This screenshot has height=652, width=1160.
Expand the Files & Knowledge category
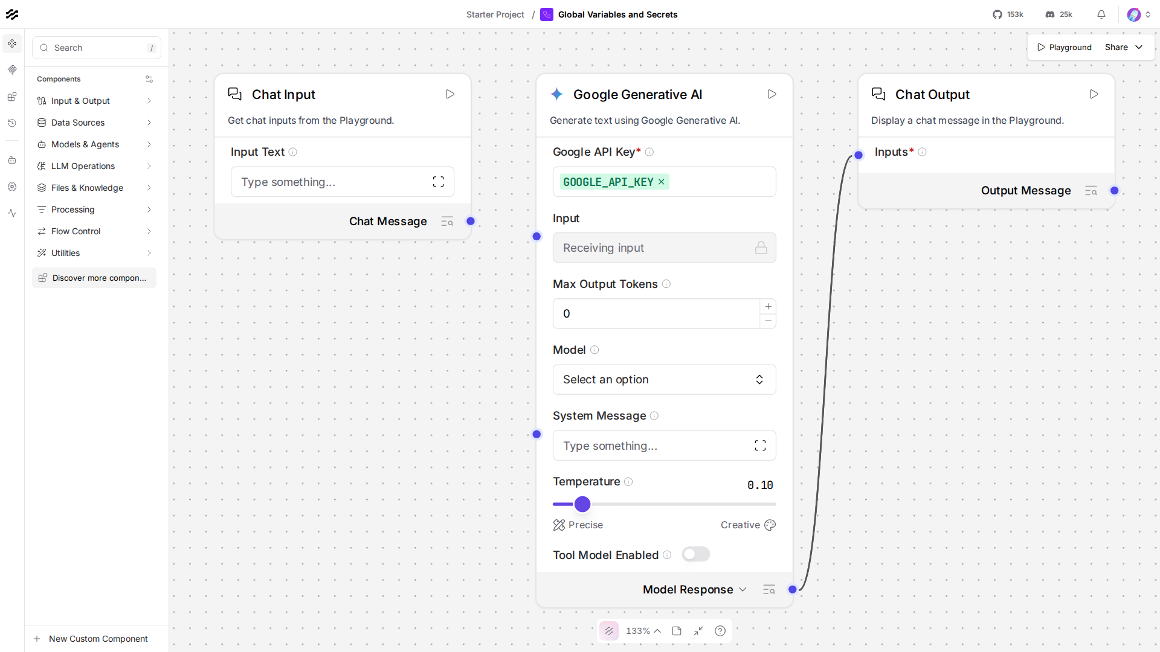[94, 188]
